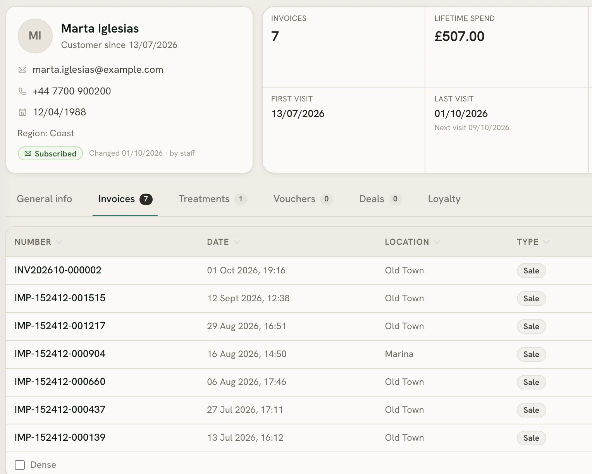Click the Lifetime Spend £507.00 value
592x474 pixels.
pos(459,36)
